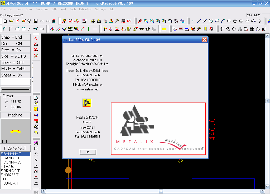
Task: Click the NC generation icon in the toolbar
Action: click(129, 21)
